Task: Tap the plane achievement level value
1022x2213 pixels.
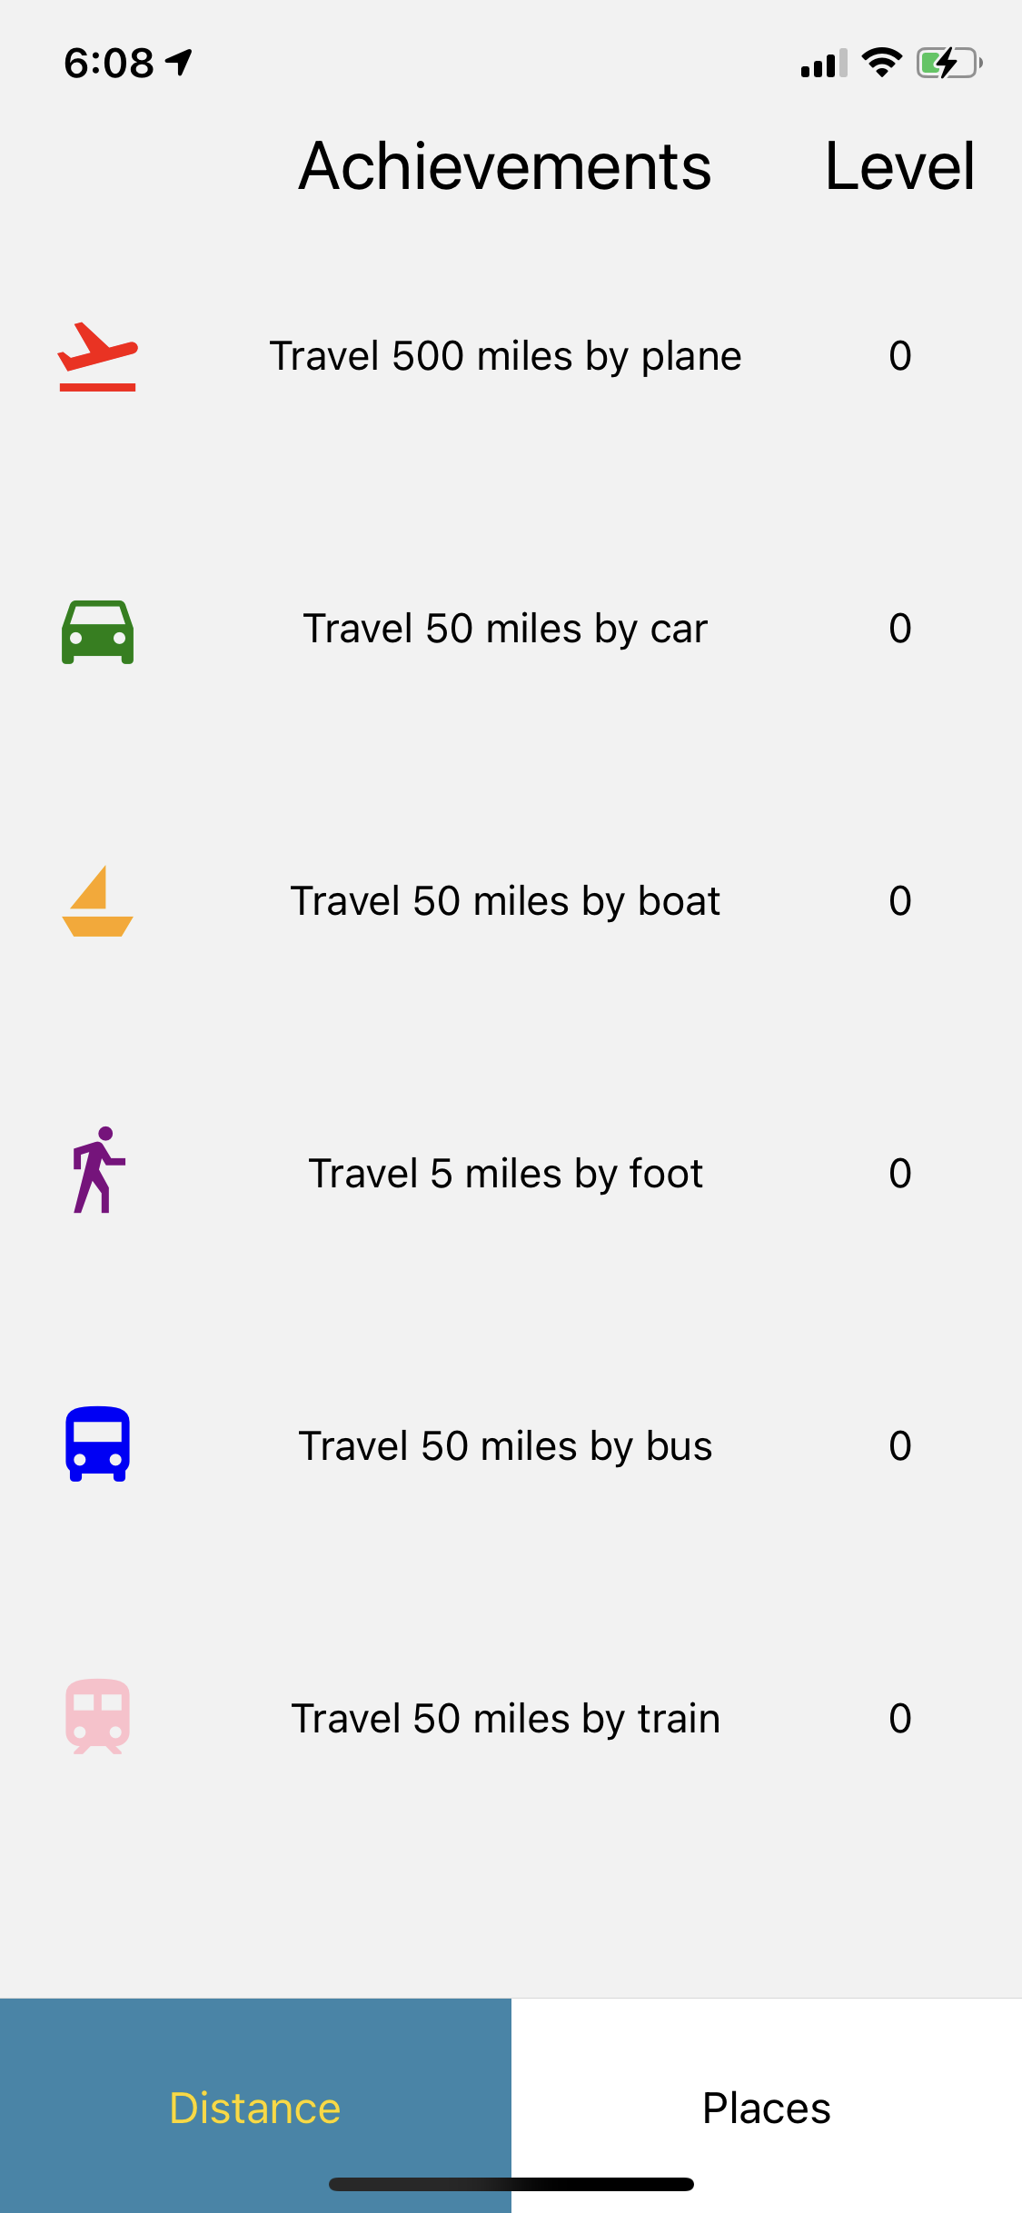Action: (899, 356)
